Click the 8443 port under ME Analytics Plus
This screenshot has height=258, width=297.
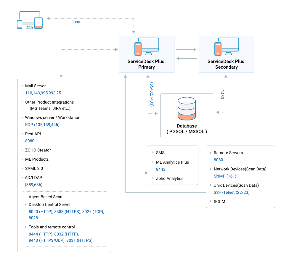pos(160,169)
